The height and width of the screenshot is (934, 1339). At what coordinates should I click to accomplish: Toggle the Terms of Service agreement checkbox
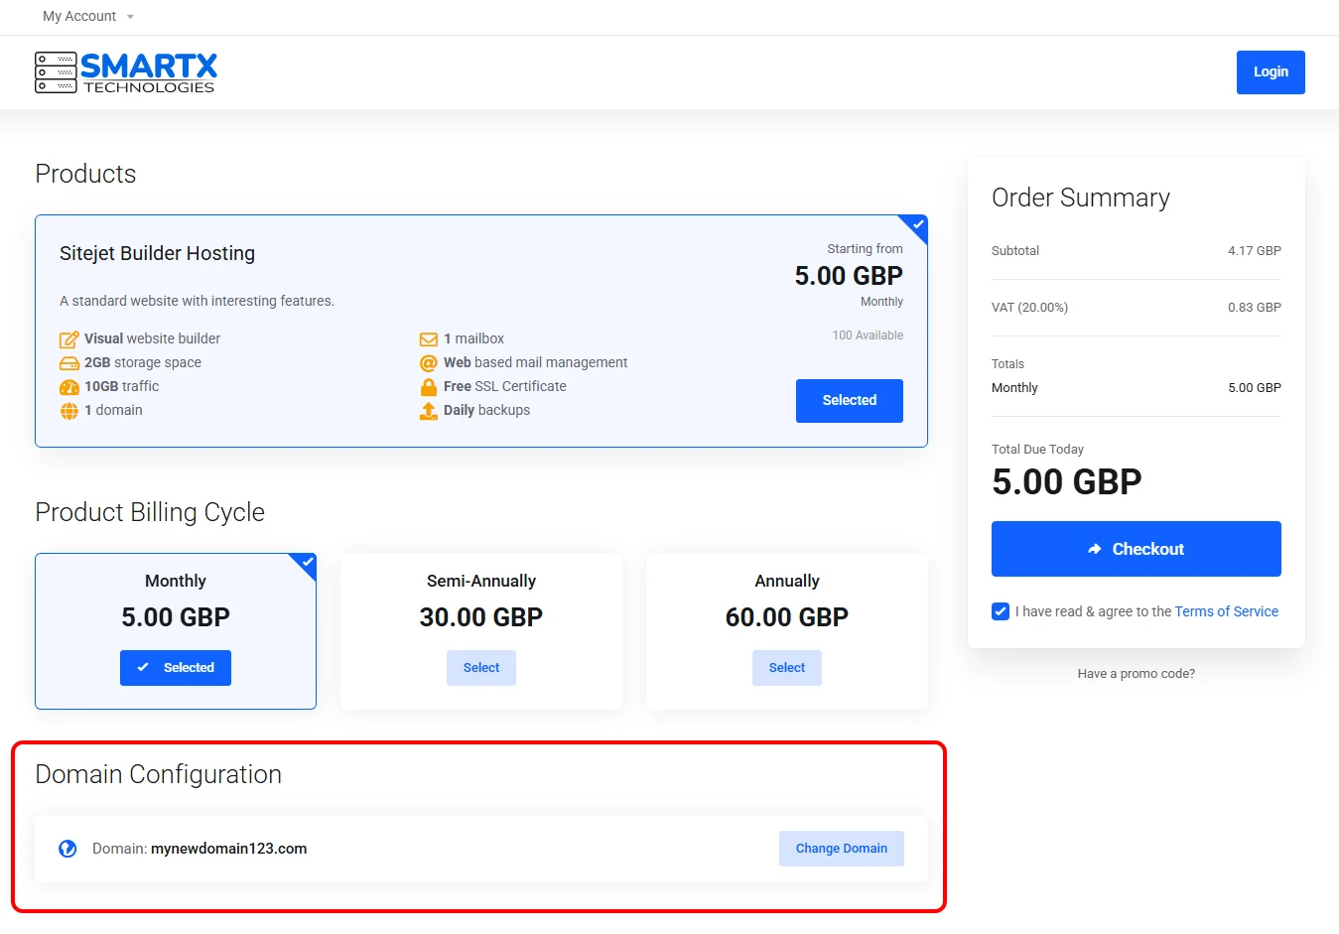[1001, 611]
